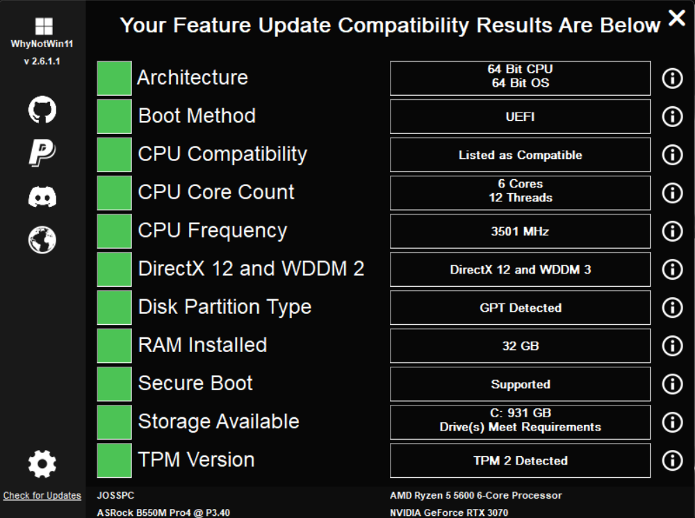The width and height of the screenshot is (695, 518).
Task: Click the 'RAM Installed' label
Action: point(202,345)
